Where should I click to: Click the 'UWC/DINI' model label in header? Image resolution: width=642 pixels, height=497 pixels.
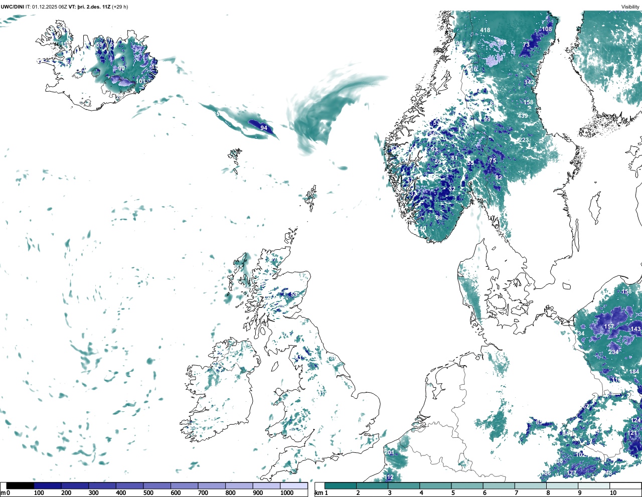click(x=12, y=7)
